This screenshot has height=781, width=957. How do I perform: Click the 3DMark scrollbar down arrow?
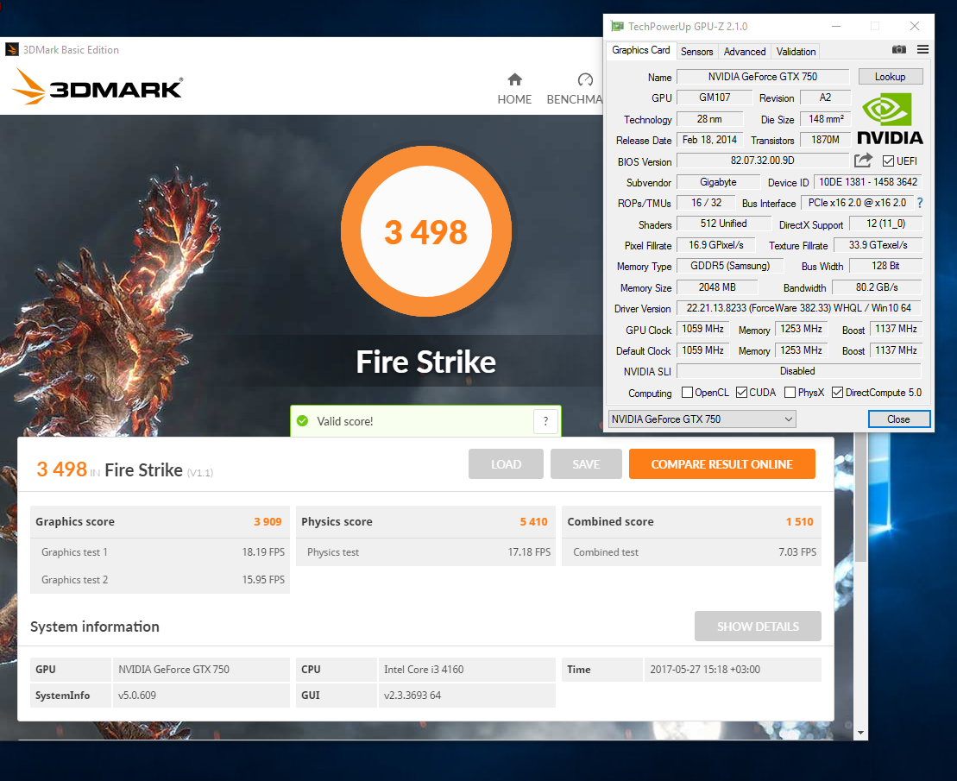pos(860,733)
